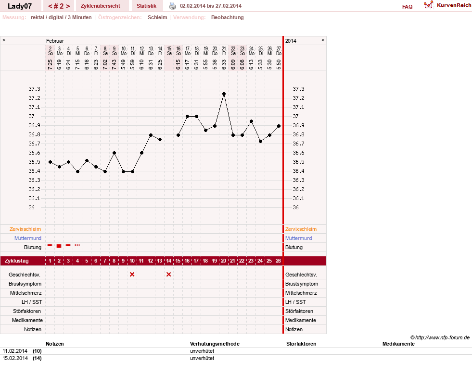Click the bleeding mark on cycle day 1
Viewport: 472px width, 372px height.
point(50,245)
